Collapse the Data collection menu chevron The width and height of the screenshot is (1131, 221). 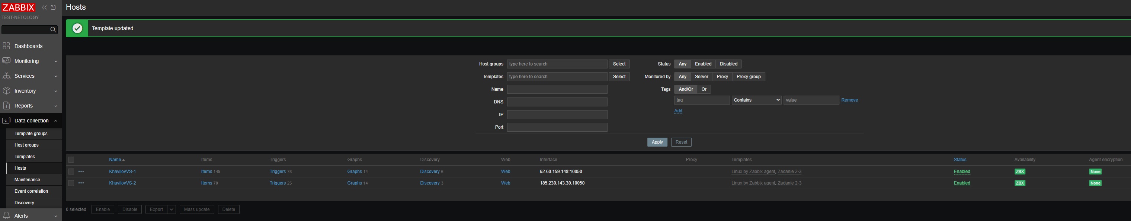(56, 121)
